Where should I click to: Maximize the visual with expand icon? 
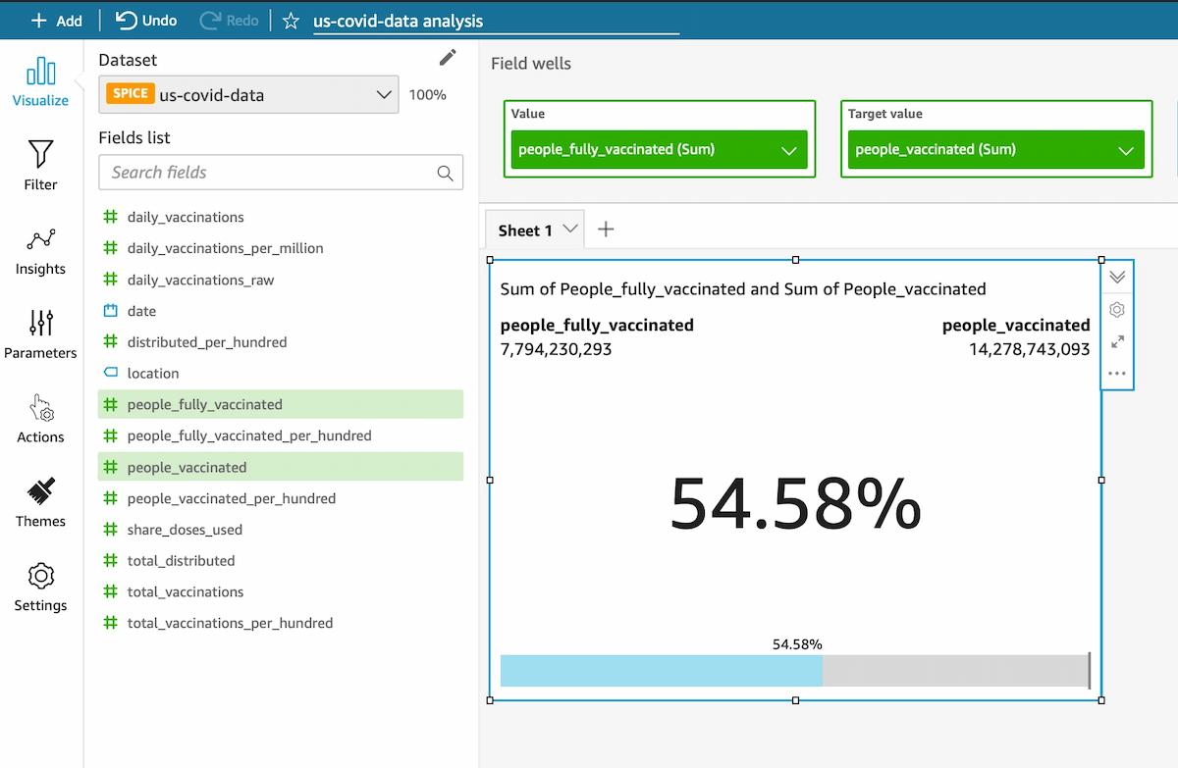1117,342
